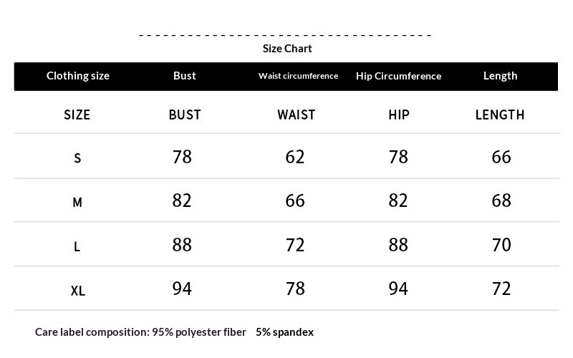
Task: Click the Bust header in black bar
Action: pos(185,76)
